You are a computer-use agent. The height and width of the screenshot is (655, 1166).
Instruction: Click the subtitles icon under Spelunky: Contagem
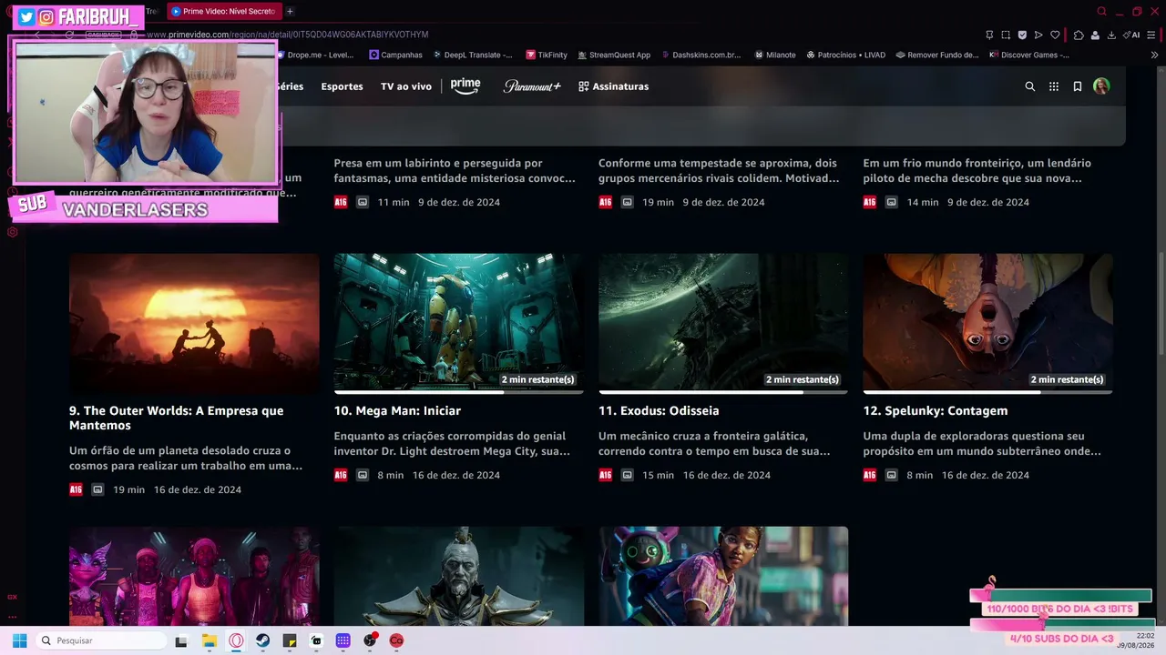coord(892,475)
